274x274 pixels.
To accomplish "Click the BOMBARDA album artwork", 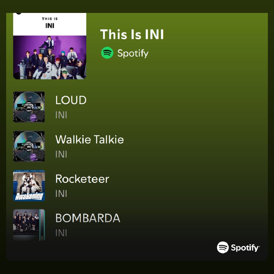I will pyautogui.click(x=29, y=225).
